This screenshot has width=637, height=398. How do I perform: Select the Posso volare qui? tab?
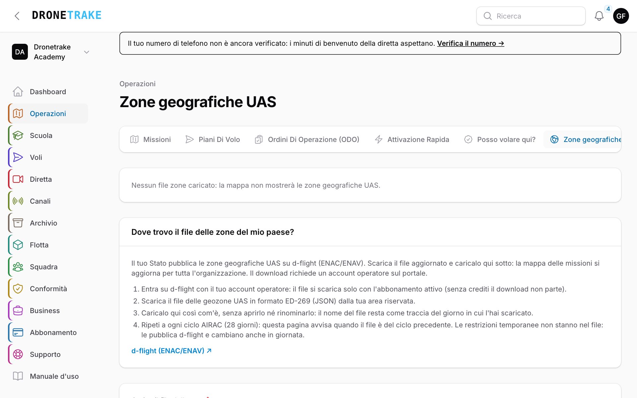(500, 139)
